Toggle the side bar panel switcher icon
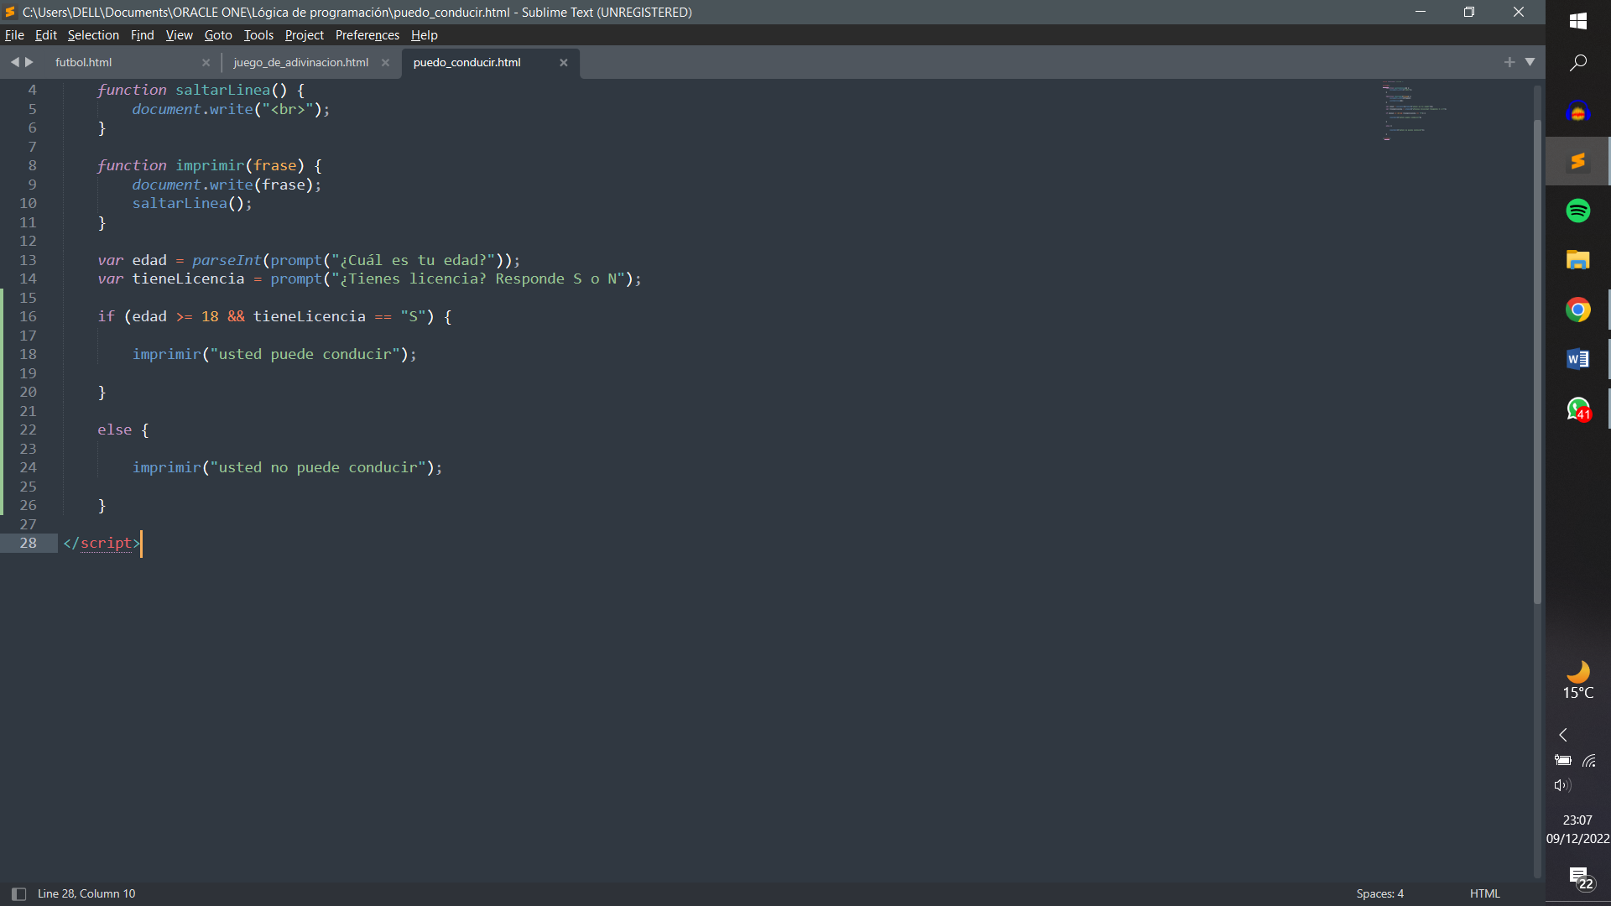Image resolution: width=1611 pixels, height=906 pixels. pyautogui.click(x=18, y=894)
